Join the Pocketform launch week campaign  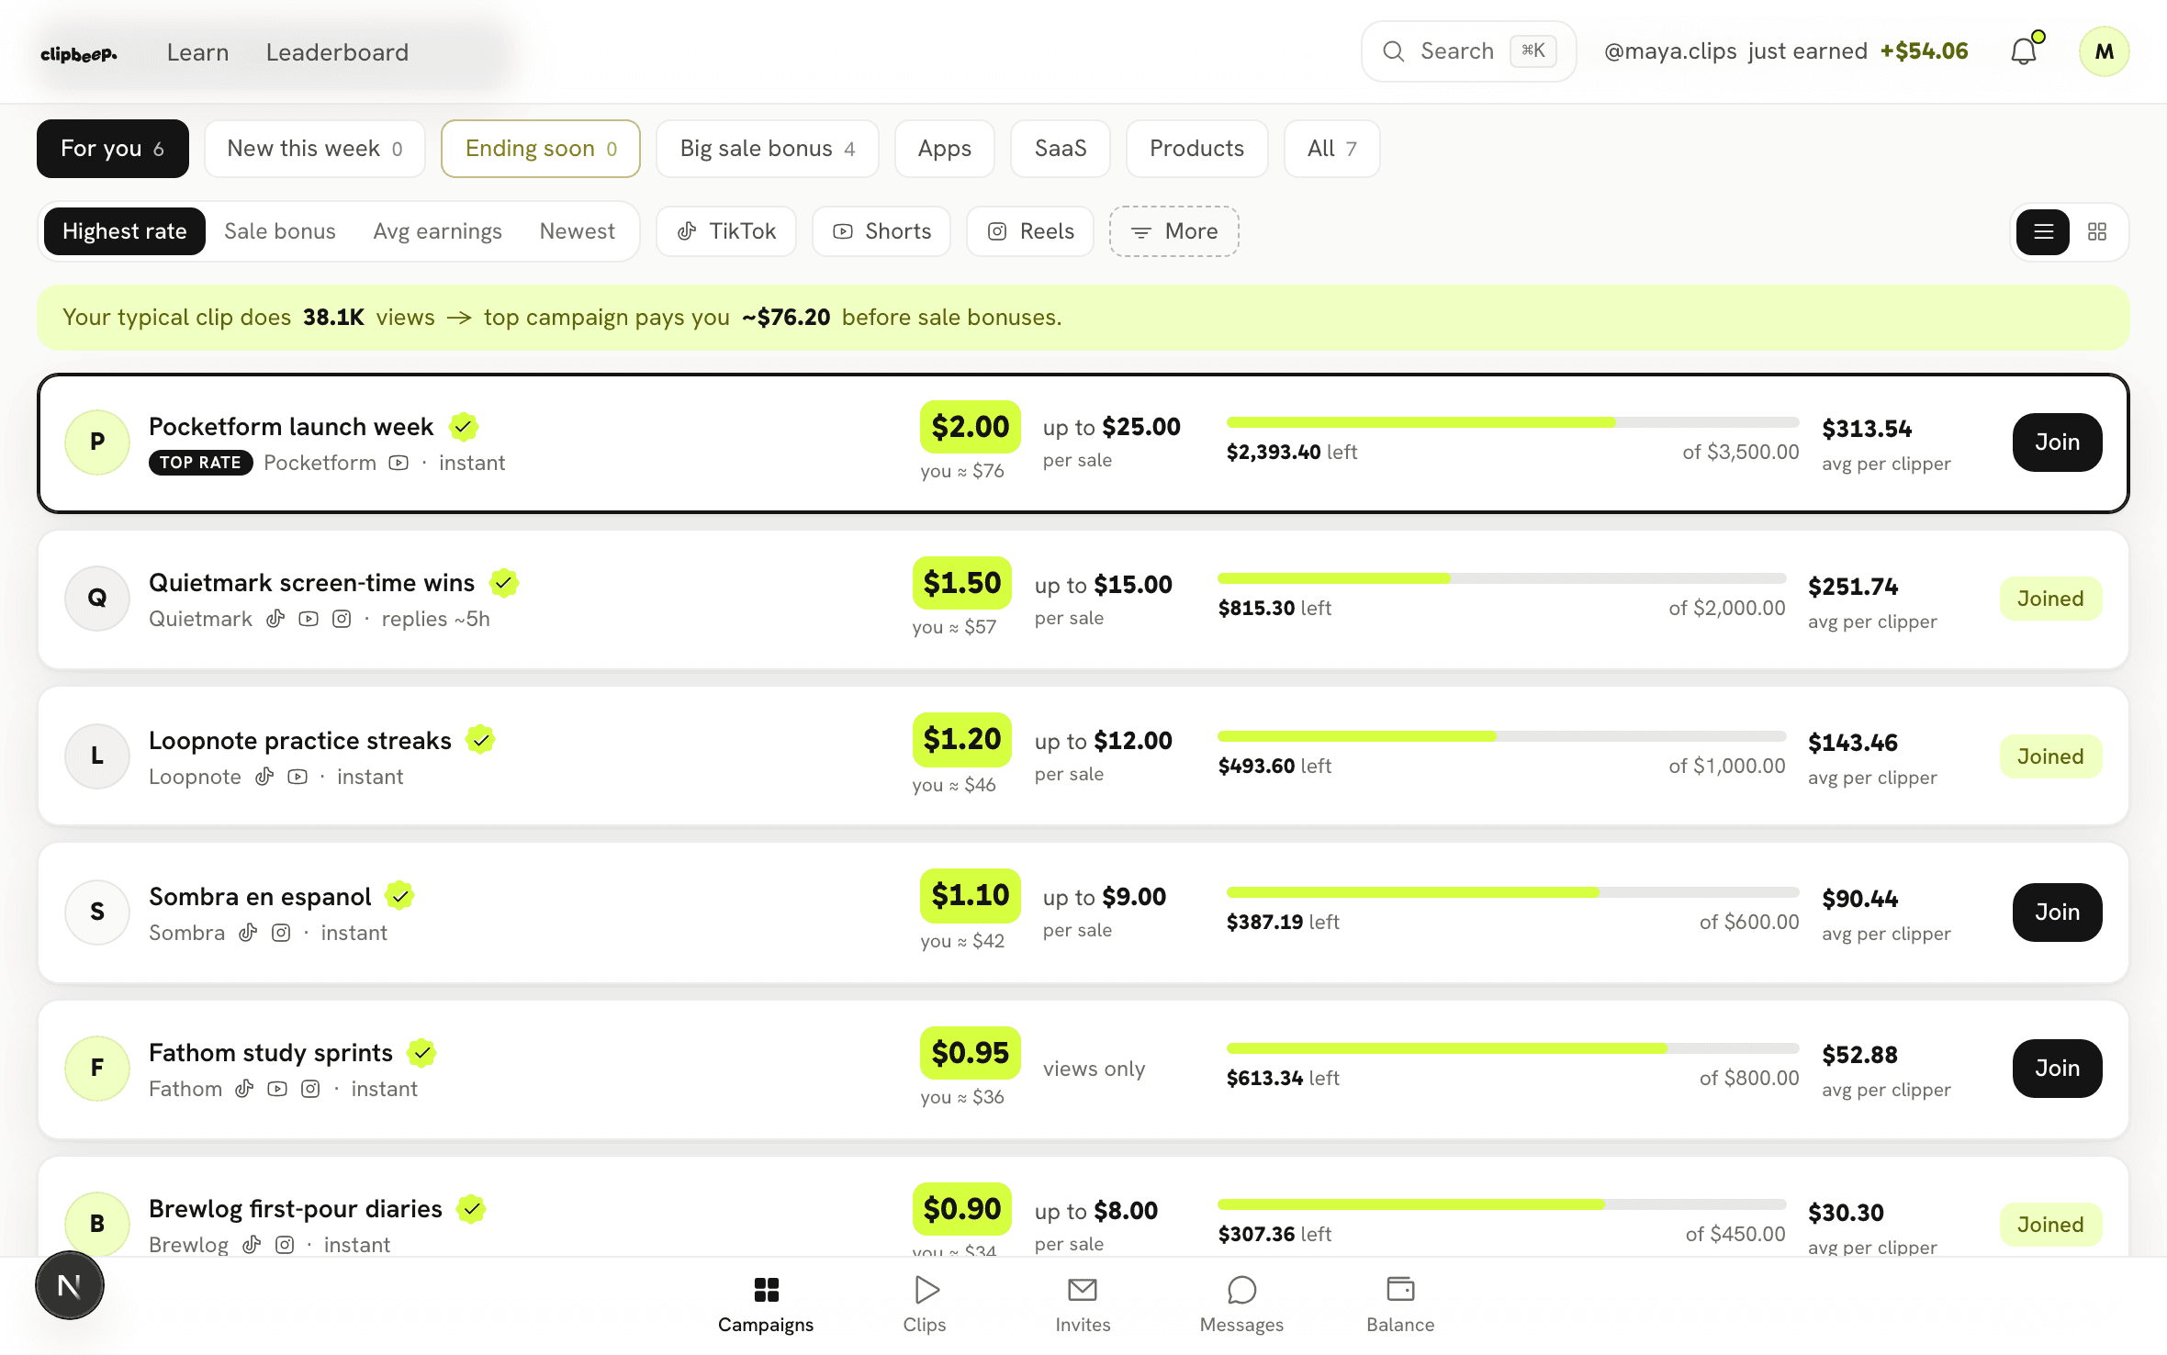(2058, 442)
